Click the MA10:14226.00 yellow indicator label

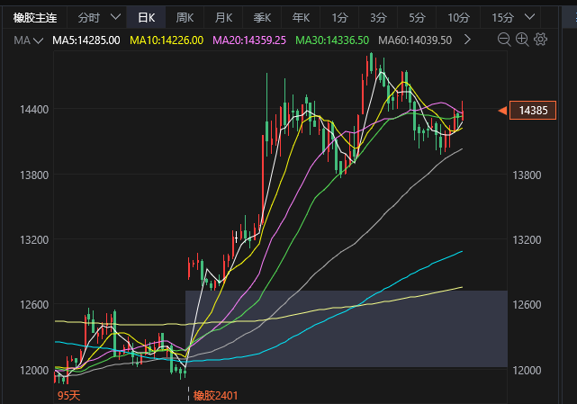pos(167,40)
